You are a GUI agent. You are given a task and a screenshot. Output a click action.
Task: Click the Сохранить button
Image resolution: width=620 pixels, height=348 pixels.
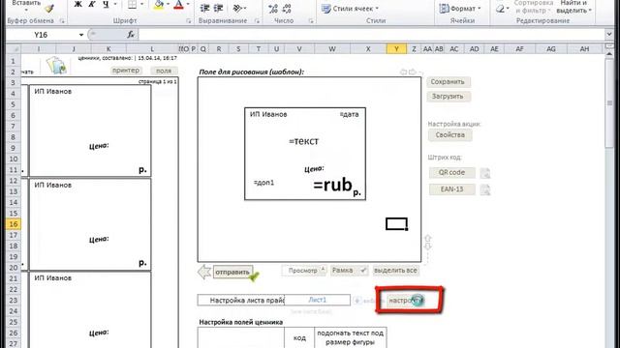[x=448, y=82]
